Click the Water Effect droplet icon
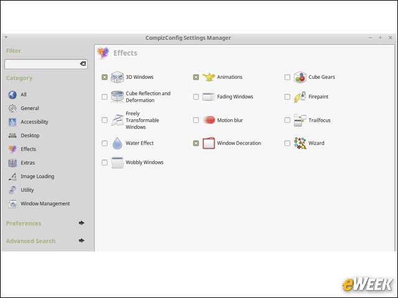 click(118, 143)
